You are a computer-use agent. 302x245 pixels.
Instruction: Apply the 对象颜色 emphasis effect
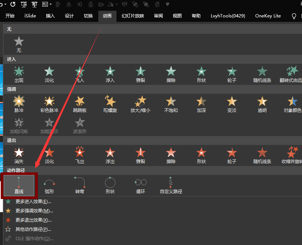[292, 104]
